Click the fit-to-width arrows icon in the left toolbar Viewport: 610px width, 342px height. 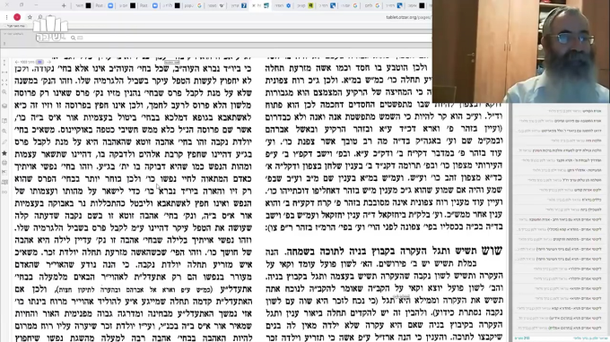point(4,73)
